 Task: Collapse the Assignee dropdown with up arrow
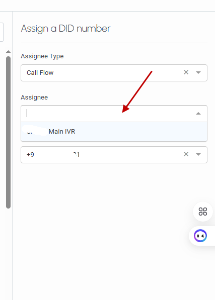[x=198, y=114]
